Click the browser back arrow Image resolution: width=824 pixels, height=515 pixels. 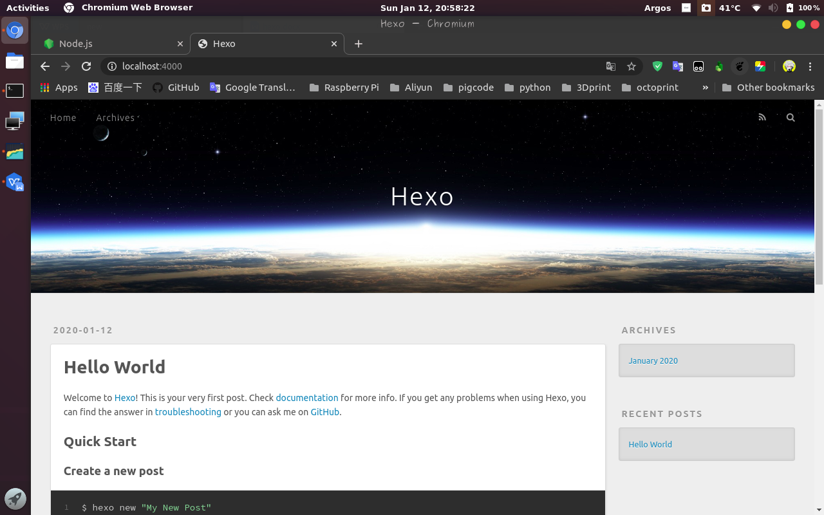(44, 66)
